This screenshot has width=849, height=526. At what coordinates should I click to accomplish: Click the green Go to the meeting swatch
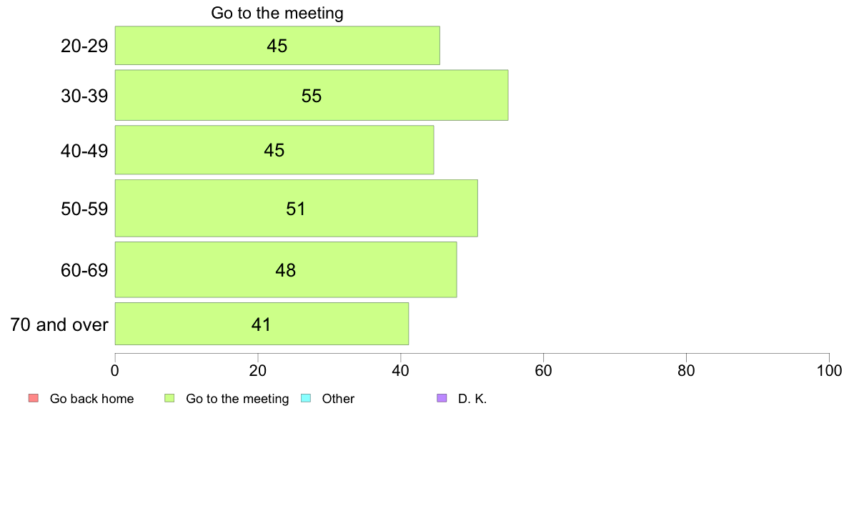click(169, 398)
